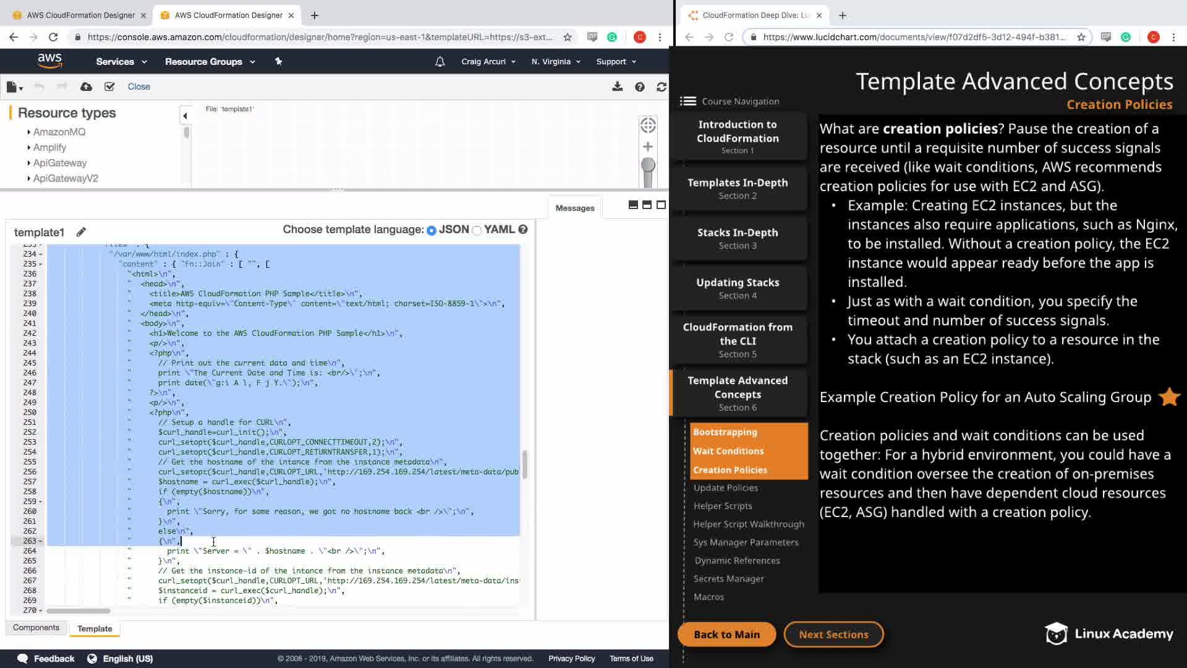Click the create stack cloud upload icon

87,87
